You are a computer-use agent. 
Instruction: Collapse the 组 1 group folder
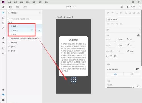click(x=9, y=22)
